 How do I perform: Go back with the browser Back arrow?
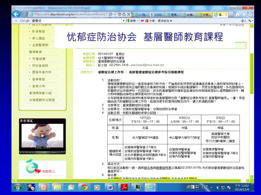pos(16,14)
